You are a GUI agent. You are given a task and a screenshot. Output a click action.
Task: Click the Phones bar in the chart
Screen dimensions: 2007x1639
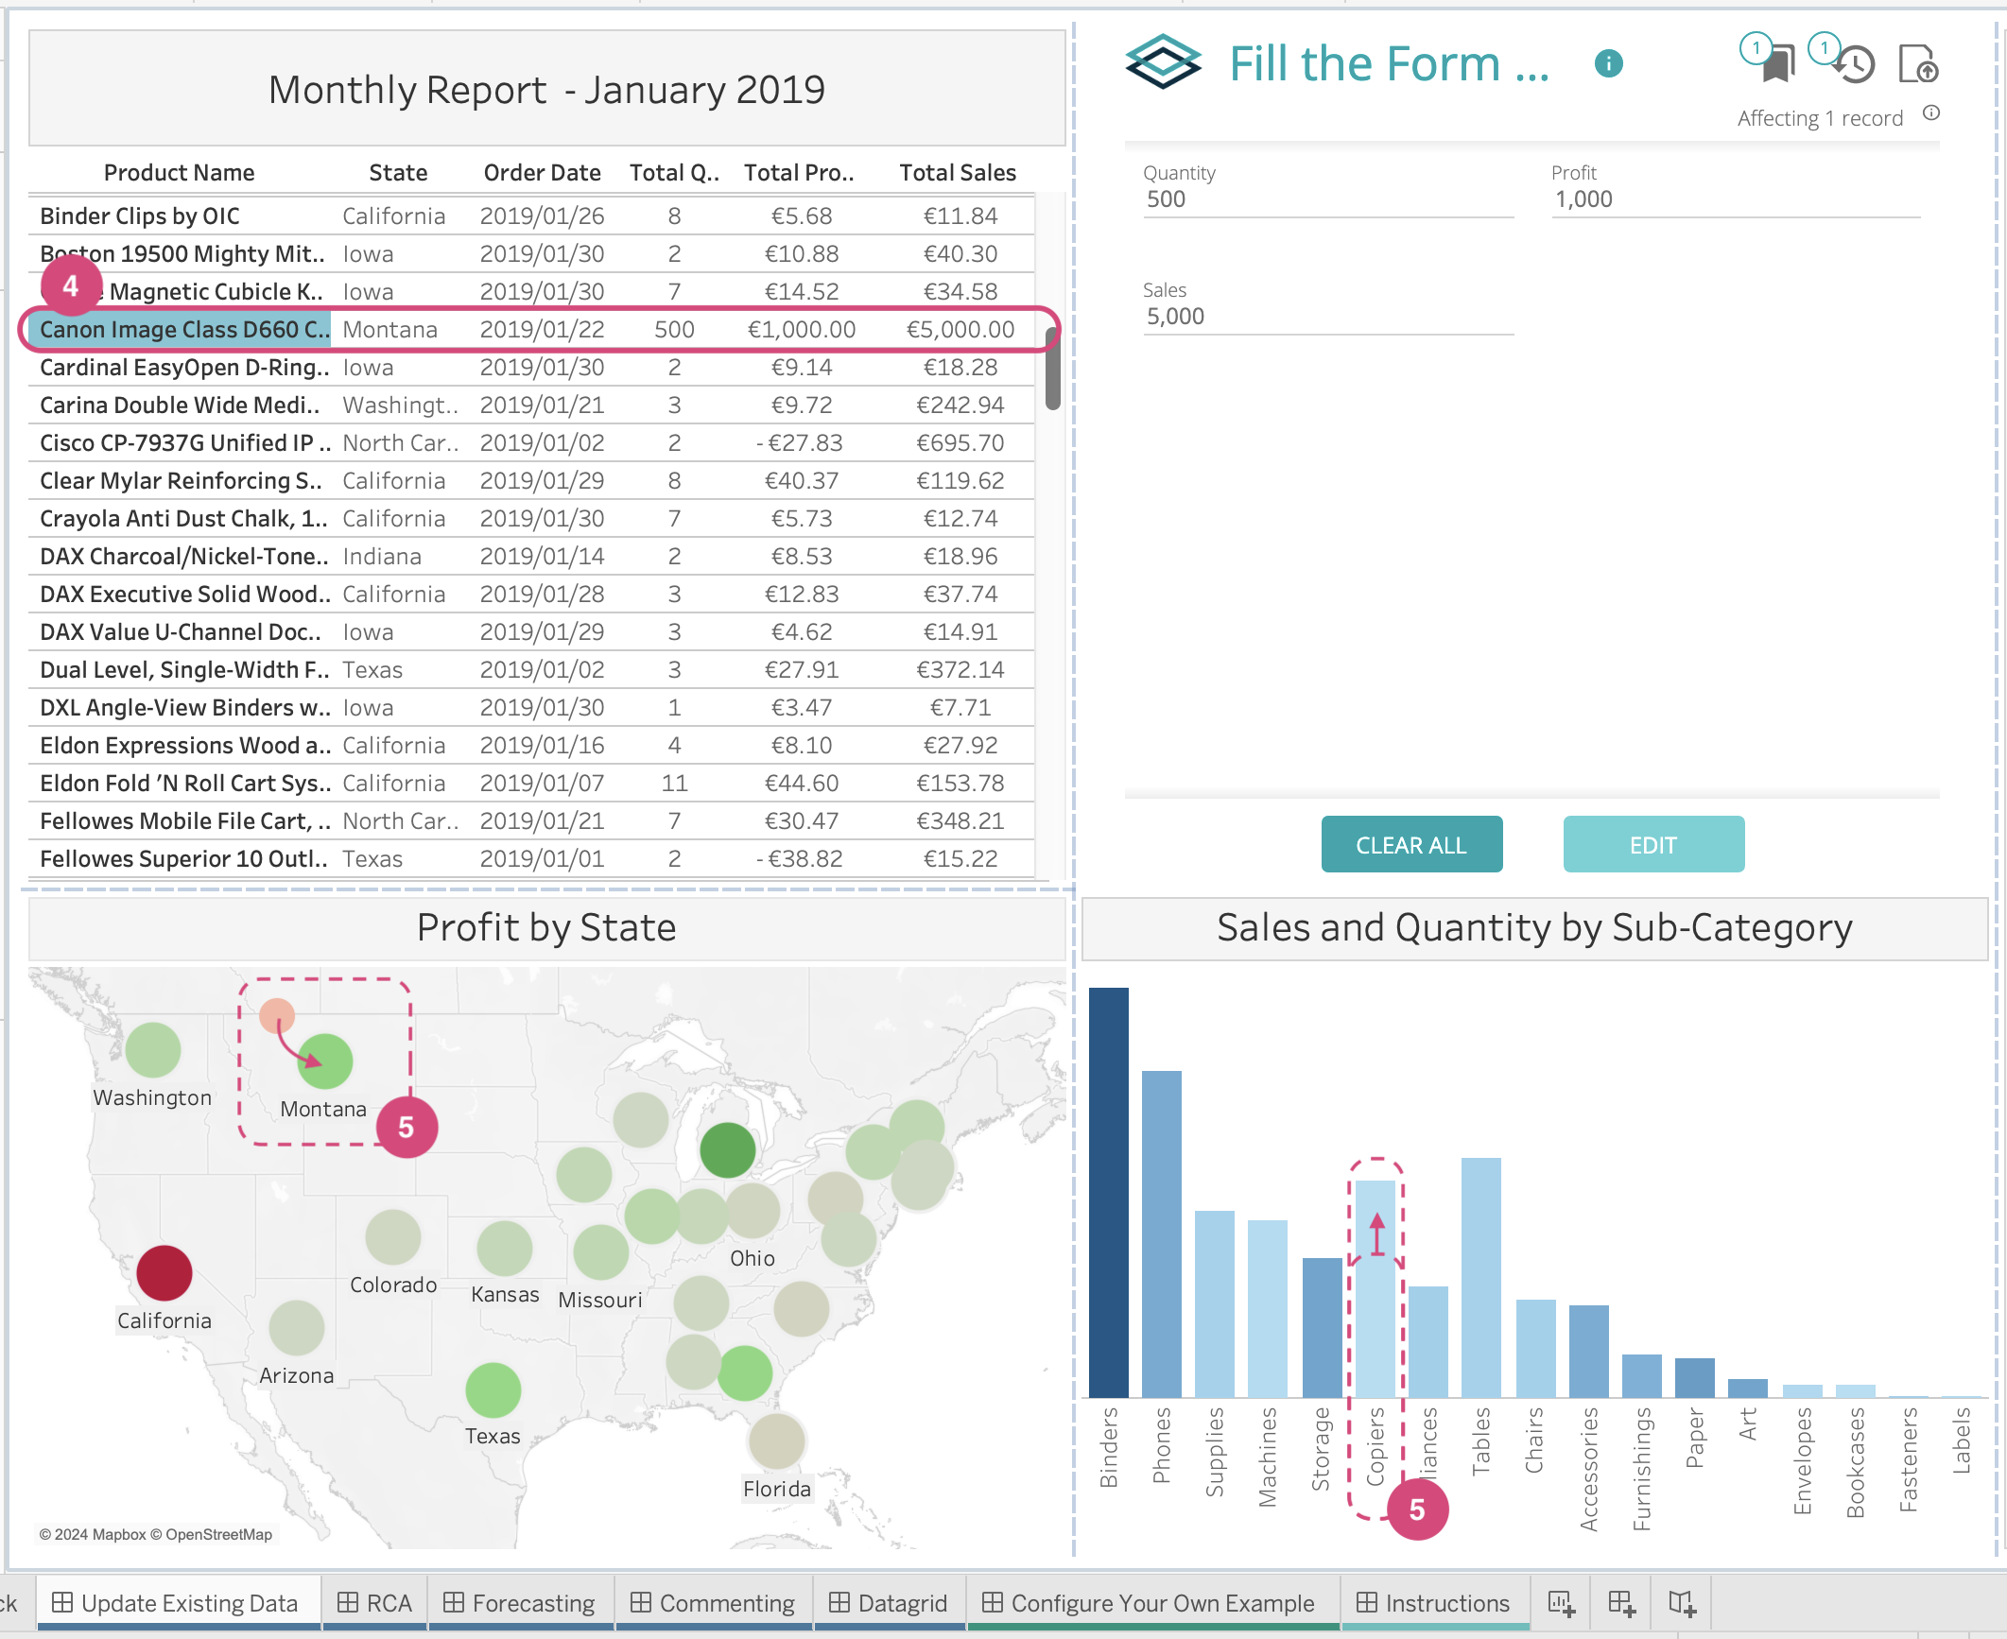pyautogui.click(x=1162, y=1234)
